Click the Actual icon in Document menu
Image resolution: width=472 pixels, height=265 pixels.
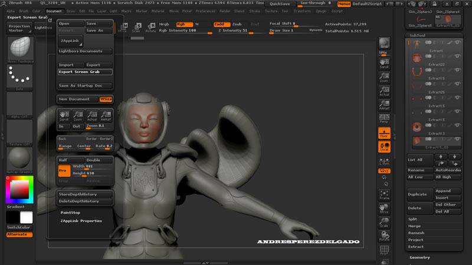(x=92, y=116)
